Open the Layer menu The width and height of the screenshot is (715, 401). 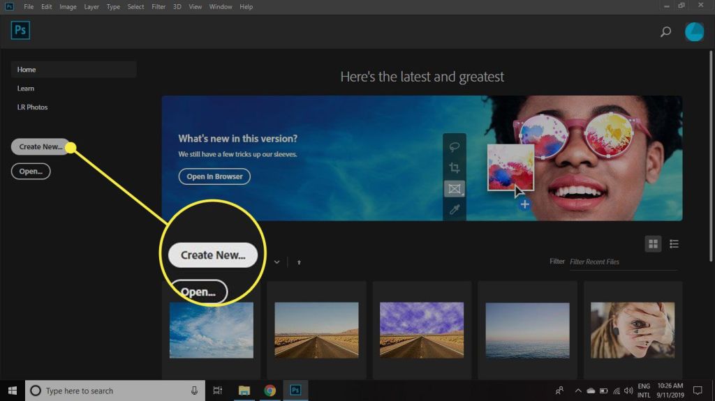tap(91, 7)
